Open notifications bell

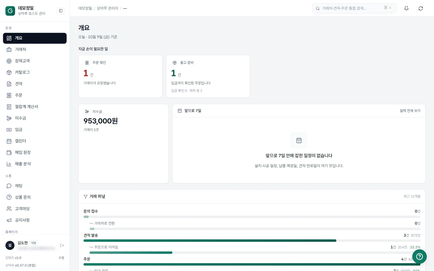(406, 8)
